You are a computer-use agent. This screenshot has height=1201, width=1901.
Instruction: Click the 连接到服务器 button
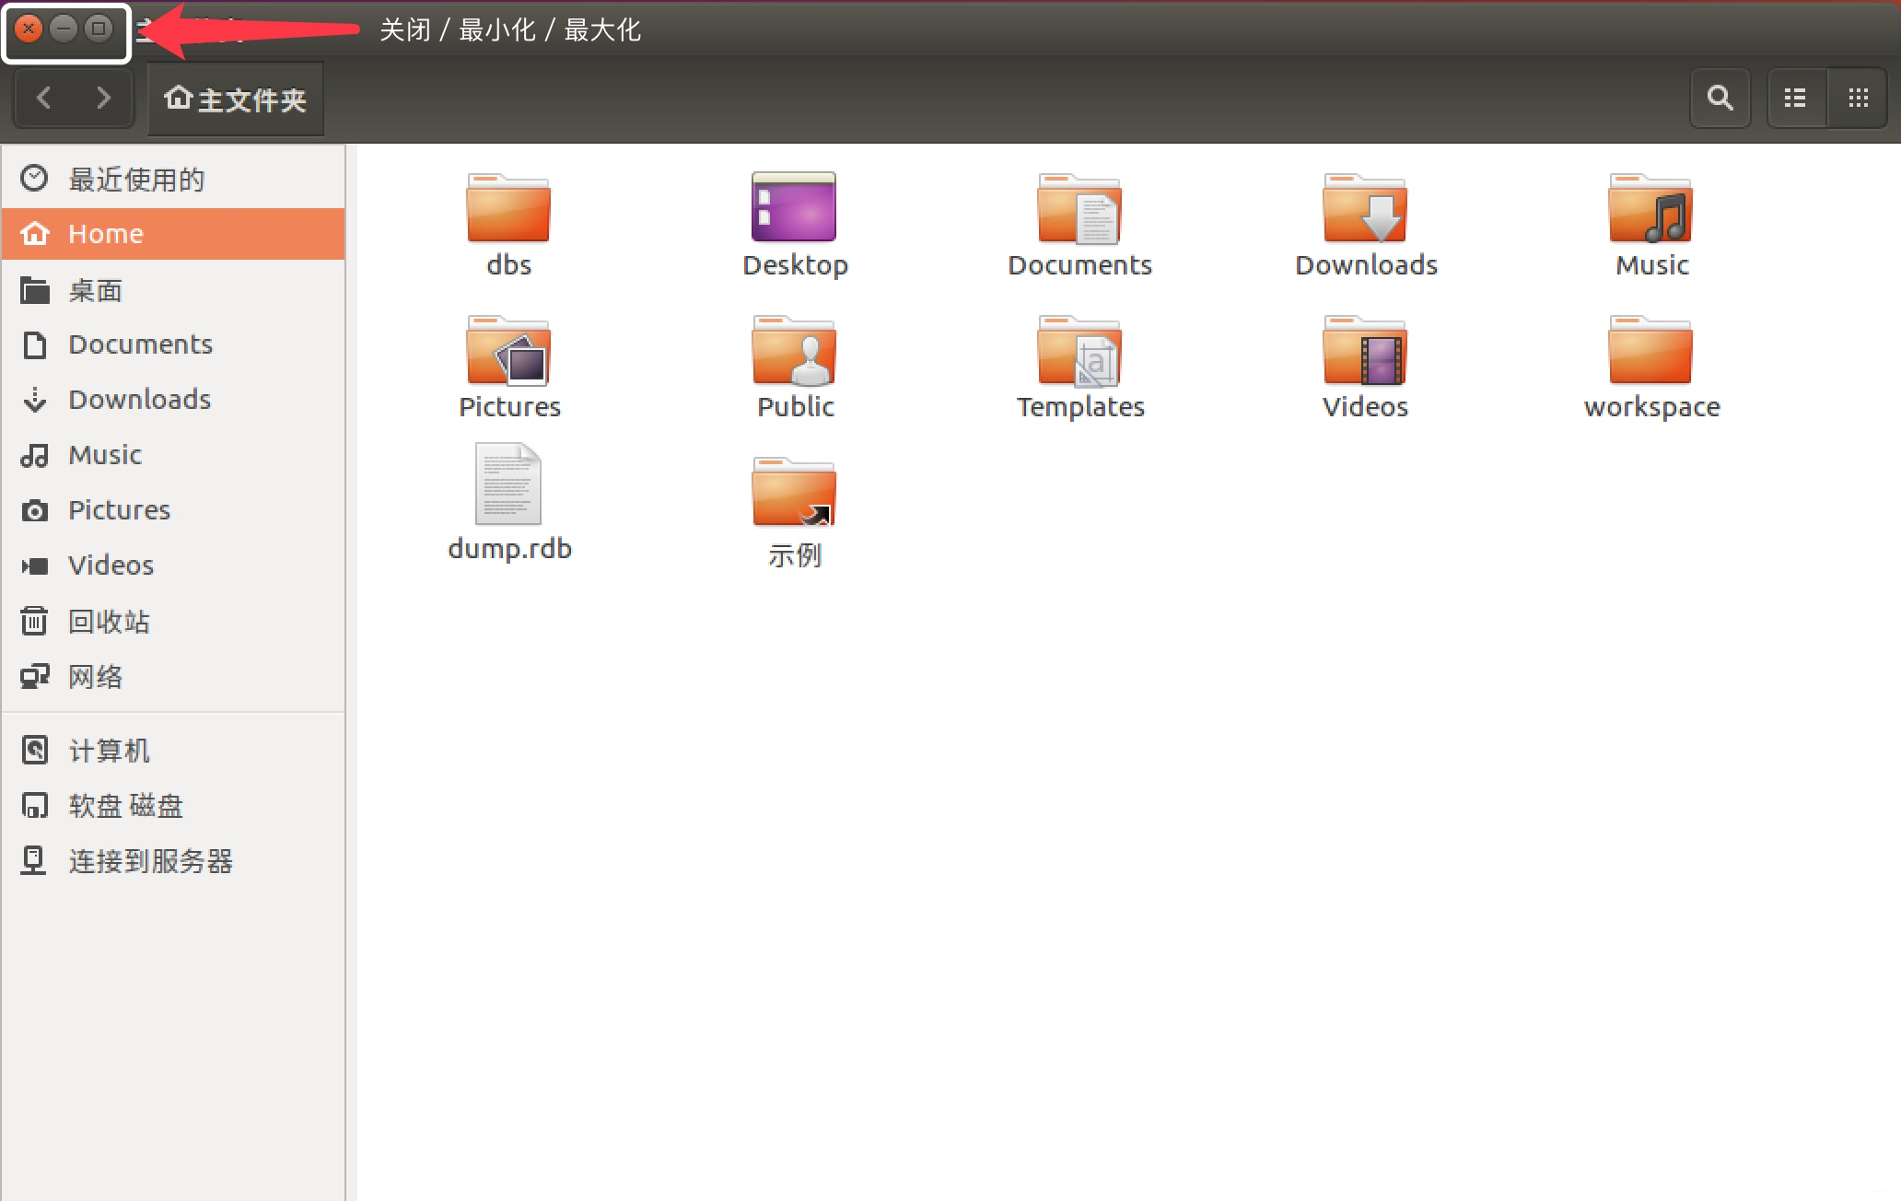[x=151, y=859]
